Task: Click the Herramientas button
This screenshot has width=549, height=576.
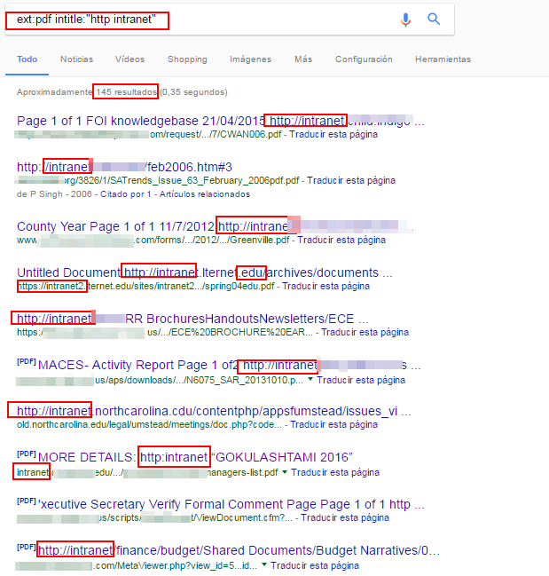Action: [443, 59]
